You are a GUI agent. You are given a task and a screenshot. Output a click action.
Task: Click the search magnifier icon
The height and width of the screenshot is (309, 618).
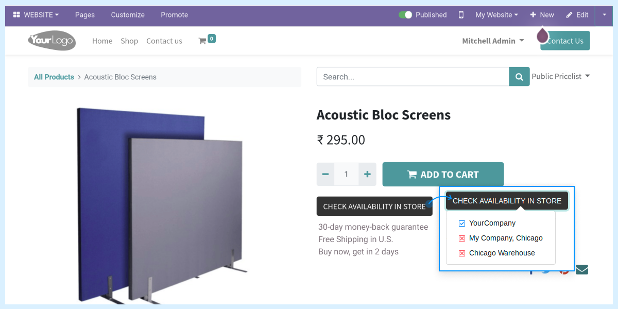click(519, 76)
